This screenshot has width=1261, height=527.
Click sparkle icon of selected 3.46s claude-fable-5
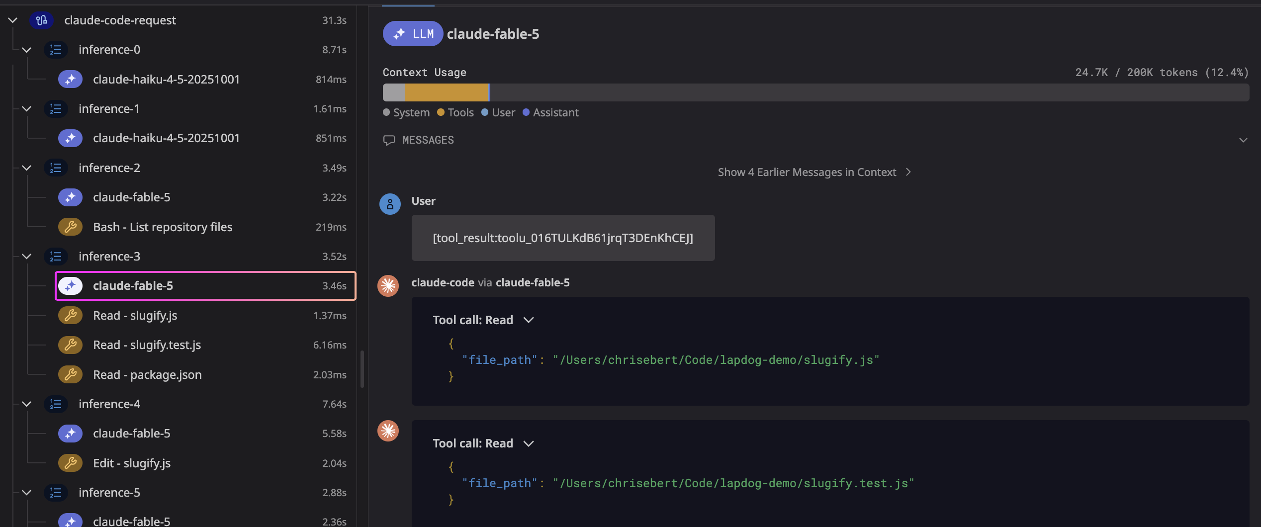[x=70, y=286]
